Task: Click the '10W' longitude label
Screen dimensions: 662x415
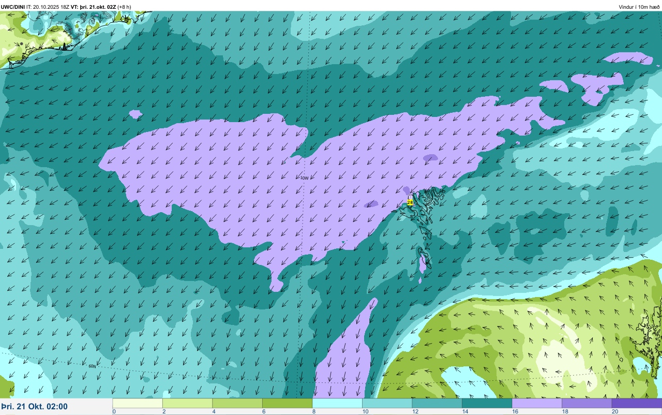Action: 304,178
